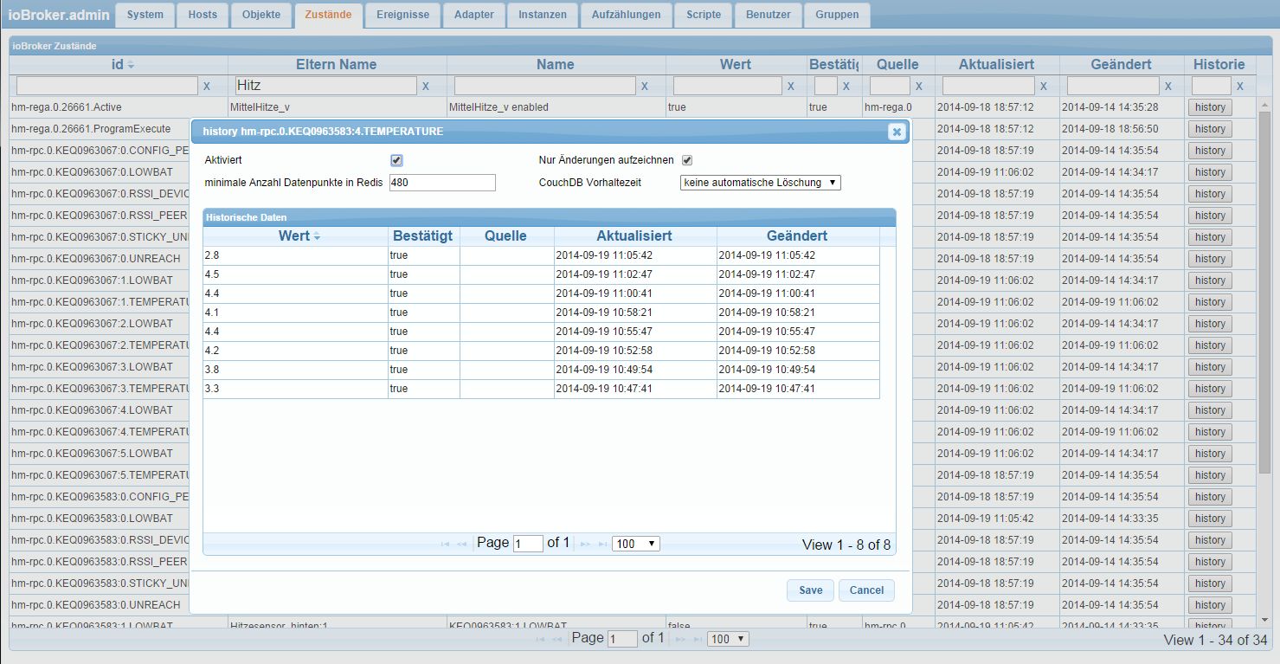Open history for KEQ0963067:5.LOWBAT row
1280x664 pixels.
coord(1210,454)
